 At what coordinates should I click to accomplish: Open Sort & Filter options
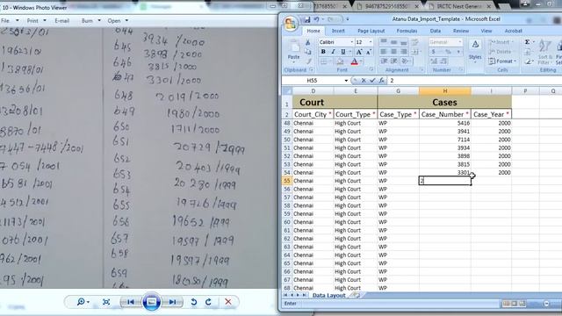[545, 50]
